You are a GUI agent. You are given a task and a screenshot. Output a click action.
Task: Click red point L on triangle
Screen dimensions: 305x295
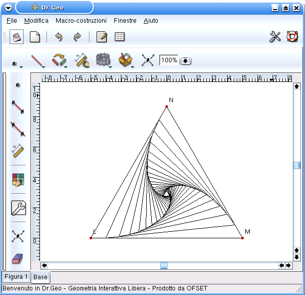(91, 238)
